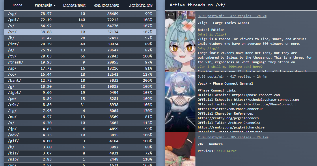Select the /int/ board row
This screenshot has width=317, height=166.
[80, 44]
